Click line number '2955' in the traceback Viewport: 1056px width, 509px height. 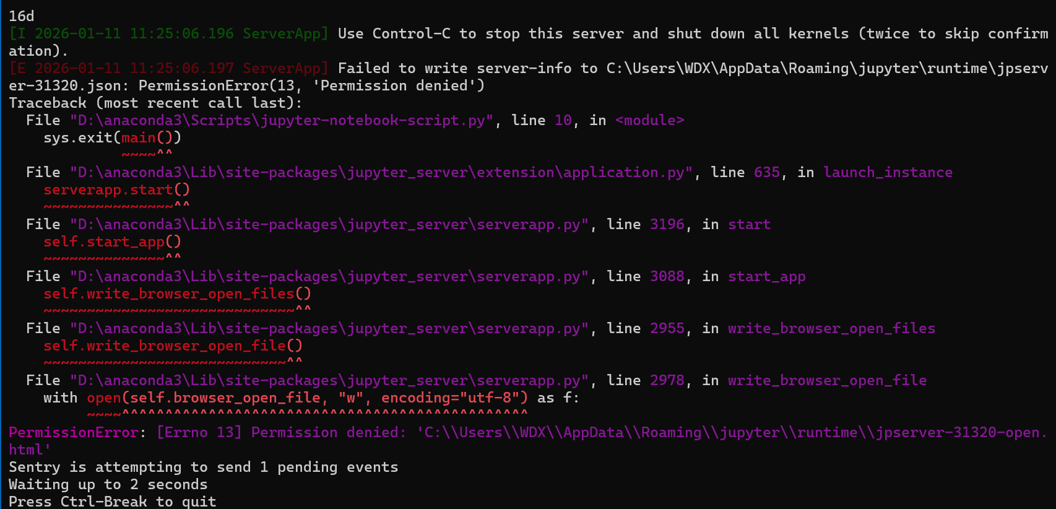[x=667, y=328]
